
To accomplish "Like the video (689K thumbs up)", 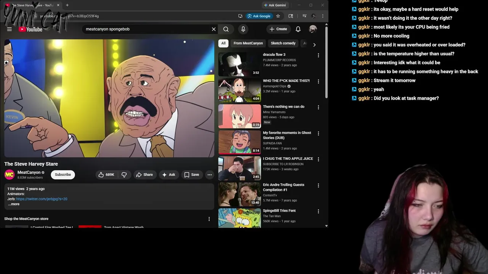I will [106, 175].
